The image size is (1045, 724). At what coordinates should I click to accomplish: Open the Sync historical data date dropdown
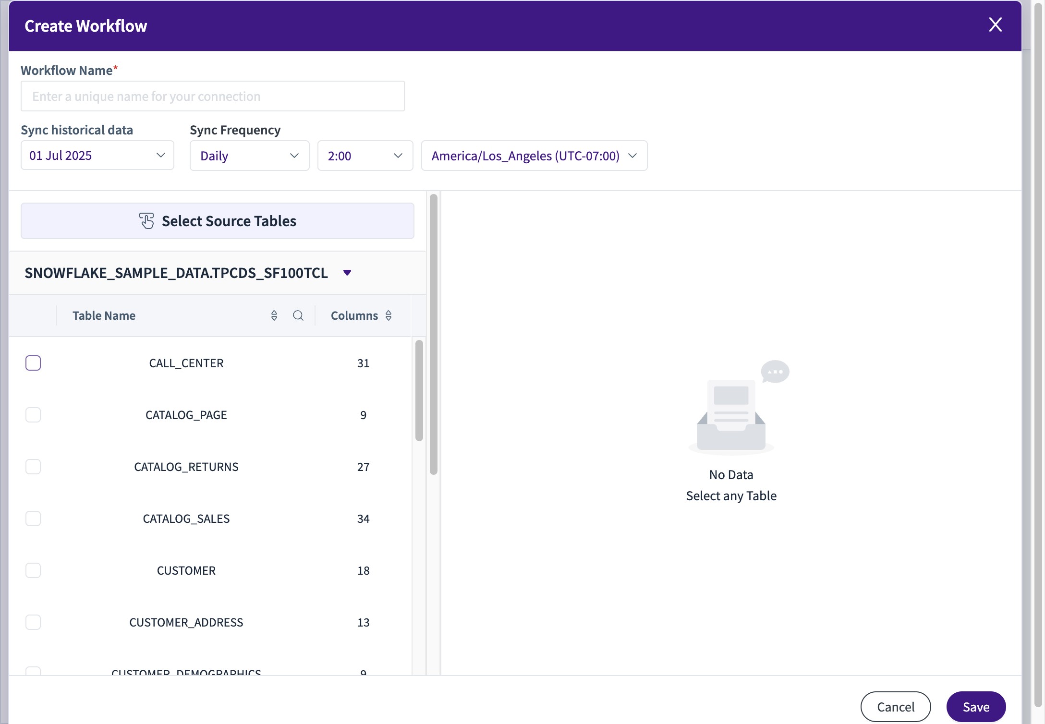pos(97,156)
